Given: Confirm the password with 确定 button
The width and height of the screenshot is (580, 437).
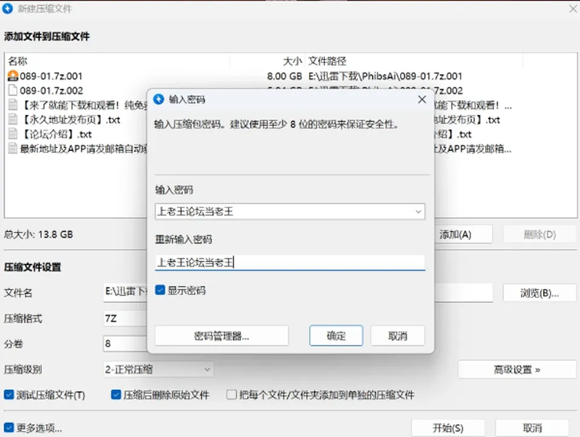Looking at the screenshot, I should coord(336,335).
